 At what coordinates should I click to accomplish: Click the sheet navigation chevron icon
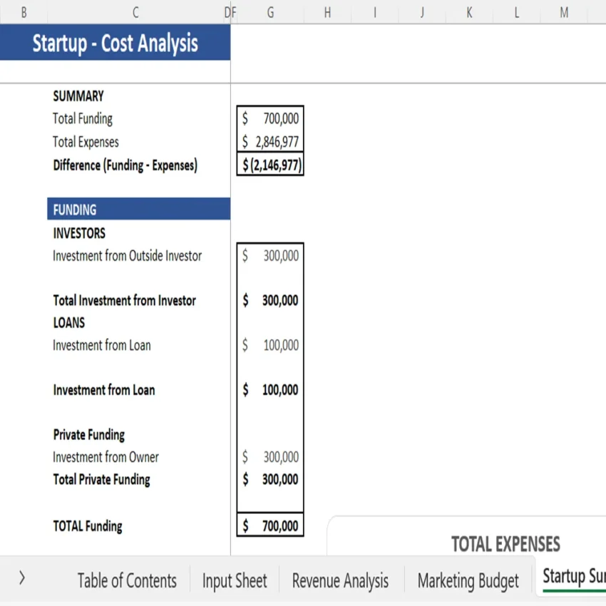(22, 578)
